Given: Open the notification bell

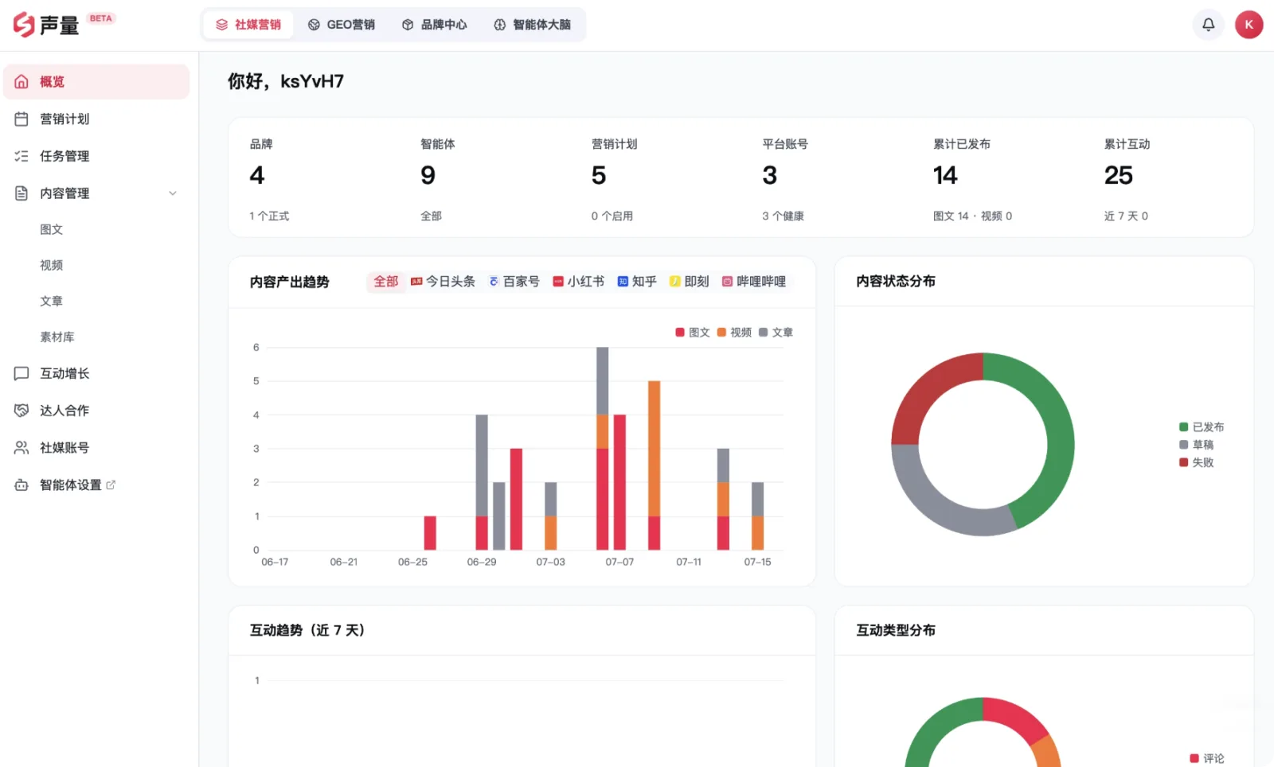Looking at the screenshot, I should click(x=1208, y=25).
